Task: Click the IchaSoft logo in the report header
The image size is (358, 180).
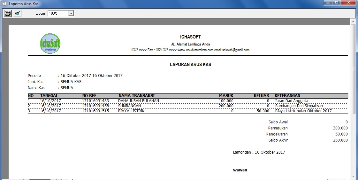Action: (x=50, y=43)
